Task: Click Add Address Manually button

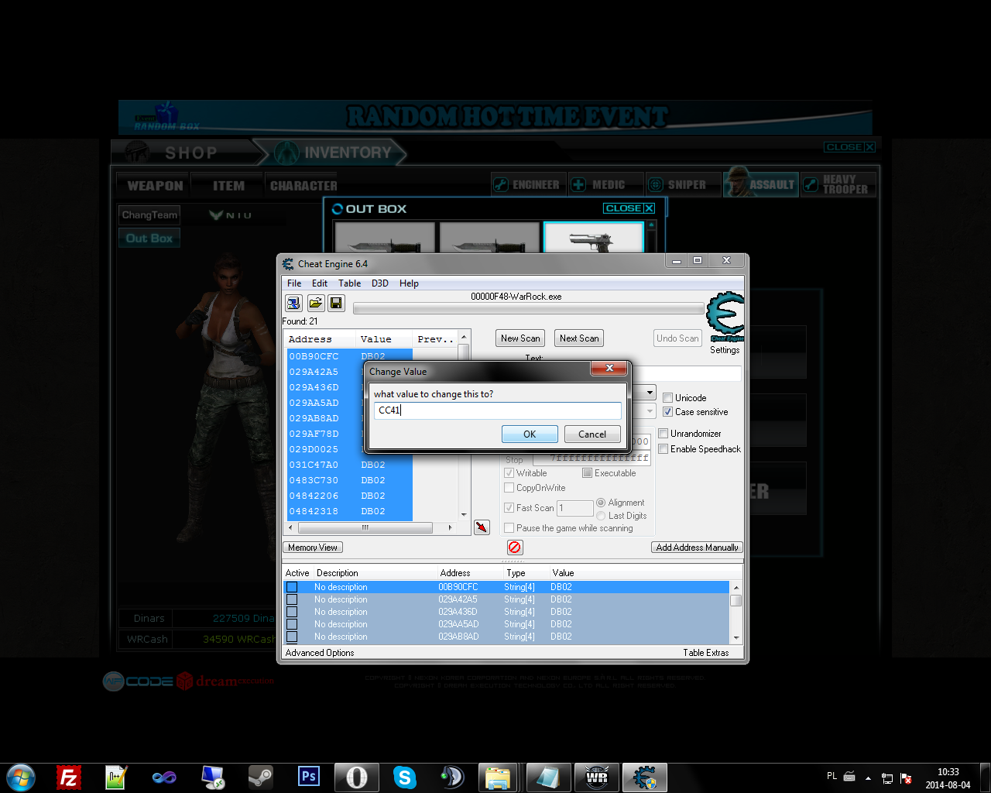Action: (697, 548)
